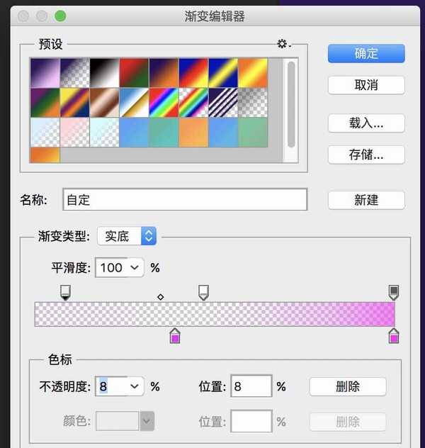Click the 平滑度 value field showing 100

[112, 268]
